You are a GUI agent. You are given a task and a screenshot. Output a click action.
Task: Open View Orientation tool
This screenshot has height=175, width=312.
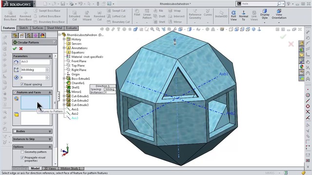click(279, 14)
